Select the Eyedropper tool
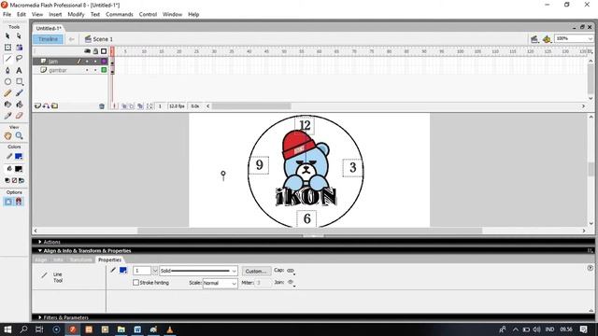Screen dimensions: 598x336 click(7, 116)
